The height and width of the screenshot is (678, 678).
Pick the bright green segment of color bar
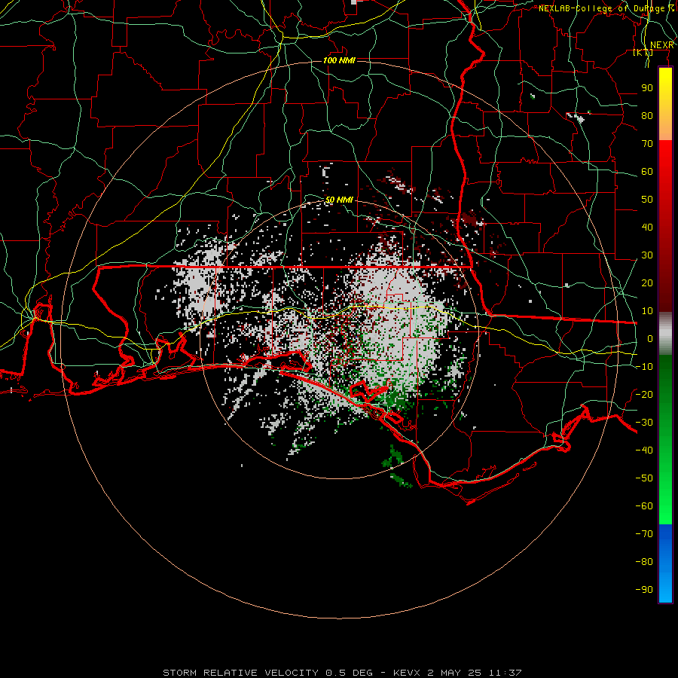coord(665,497)
